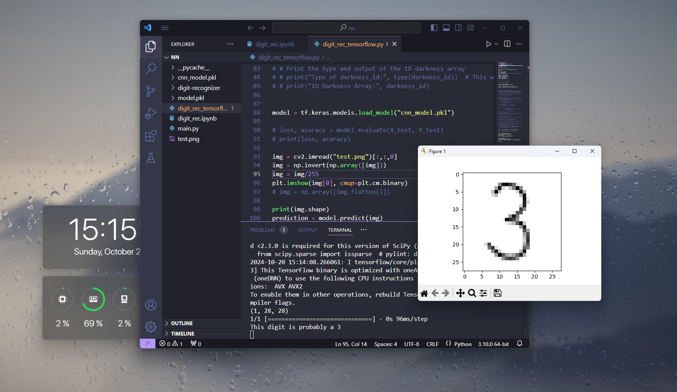Toggle the secondary side bar layout

pyautogui.click(x=458, y=28)
